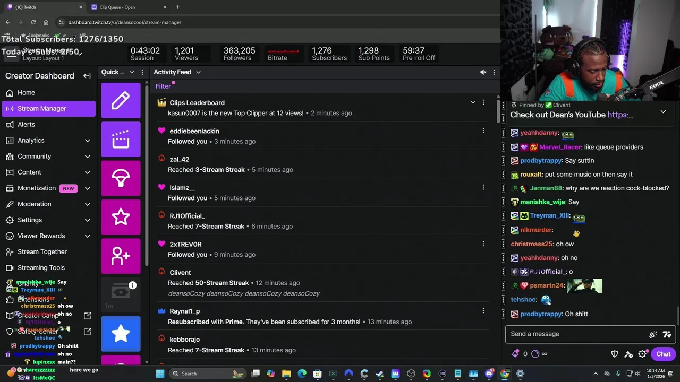Open 7TV emote menu in chat box
The image size is (680, 382).
click(x=667, y=334)
